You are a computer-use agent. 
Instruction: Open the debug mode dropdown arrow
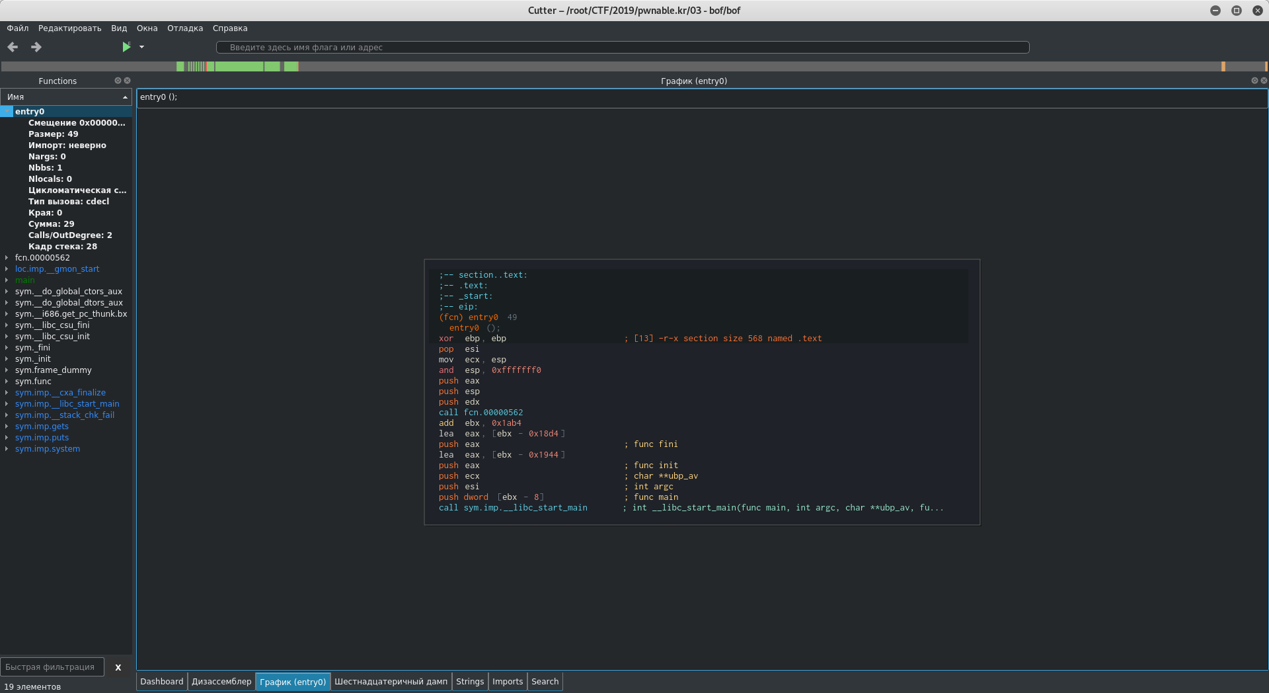tap(141, 47)
